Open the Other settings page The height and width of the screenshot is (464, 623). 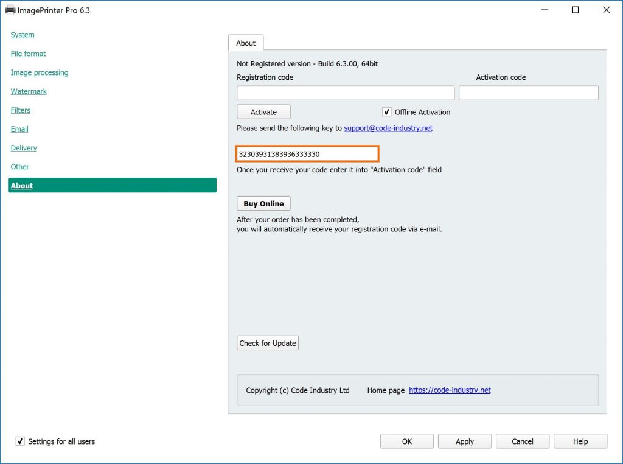point(19,167)
